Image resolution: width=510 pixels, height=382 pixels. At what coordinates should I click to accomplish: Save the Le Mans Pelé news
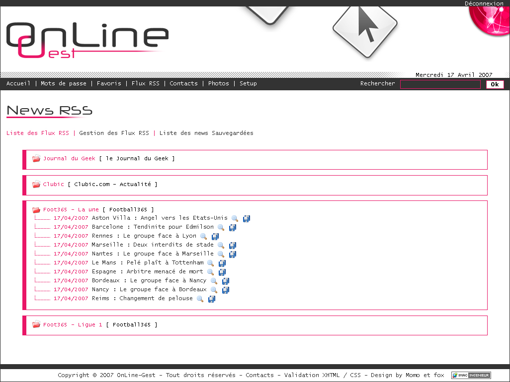tap(222, 263)
